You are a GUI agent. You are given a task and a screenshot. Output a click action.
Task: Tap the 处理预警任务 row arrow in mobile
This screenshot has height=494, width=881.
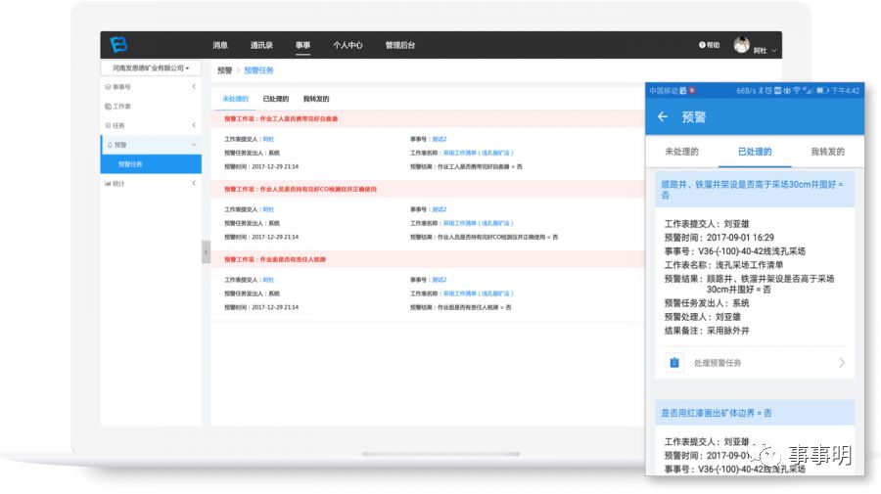point(842,363)
